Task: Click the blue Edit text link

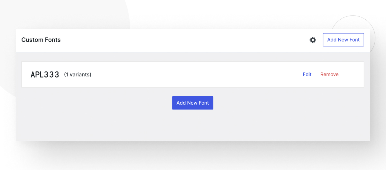Action: click(x=307, y=74)
